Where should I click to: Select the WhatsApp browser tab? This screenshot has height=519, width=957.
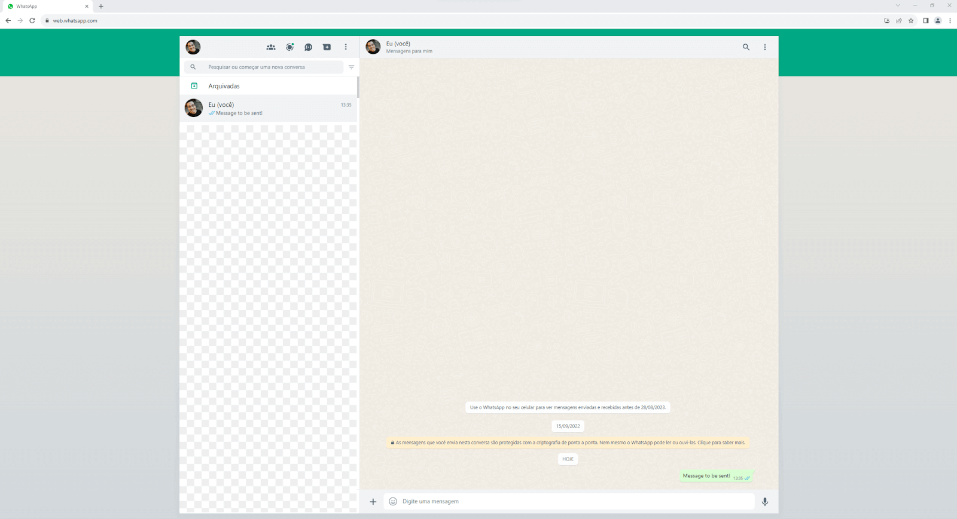48,7
